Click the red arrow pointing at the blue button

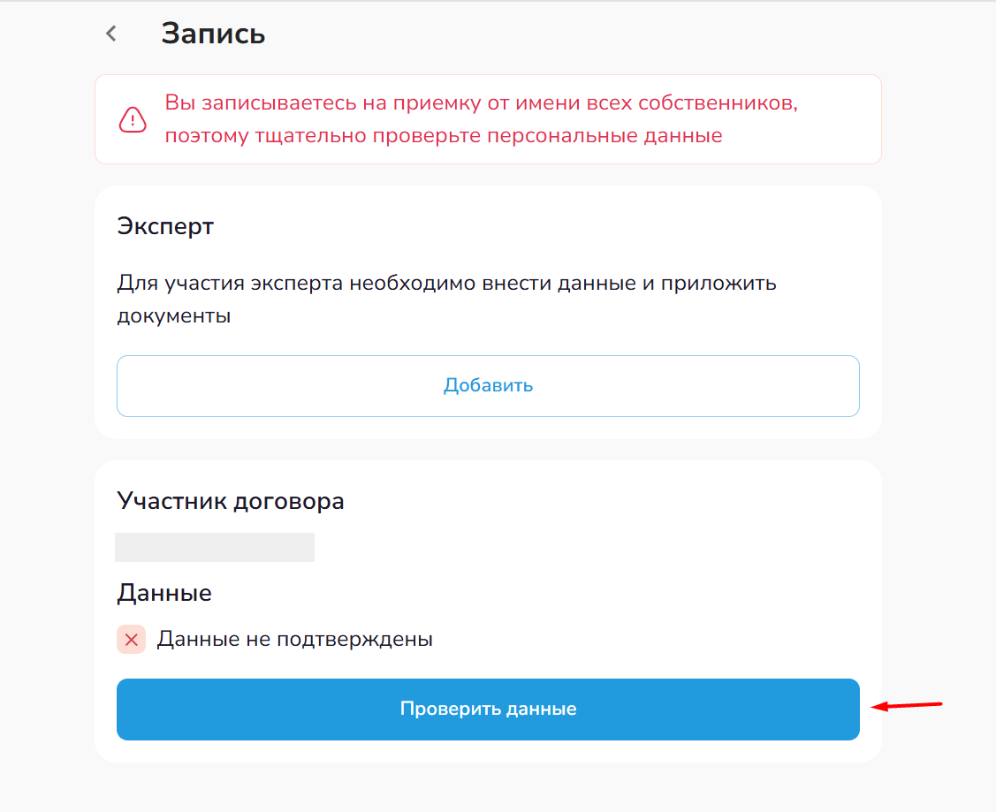pos(907,706)
